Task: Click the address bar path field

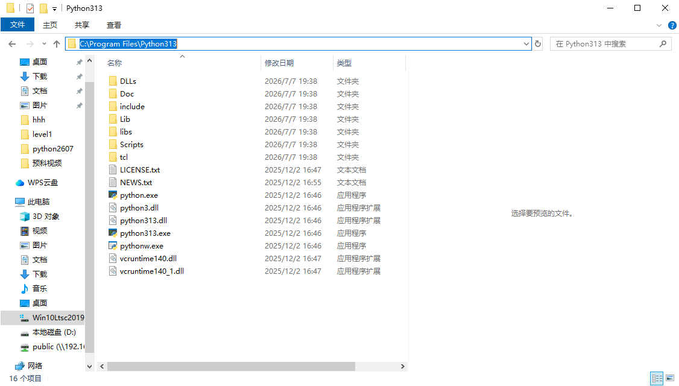Action: 298,44
